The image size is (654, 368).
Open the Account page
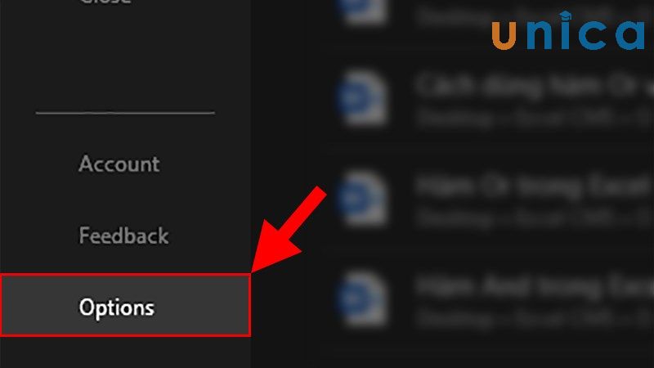pos(119,164)
